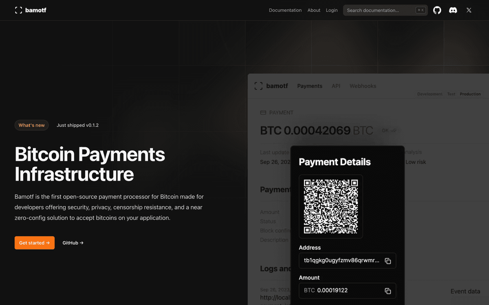Open the Just shipped v0.1.2 announcement
The image size is (489, 305).
pos(77,125)
